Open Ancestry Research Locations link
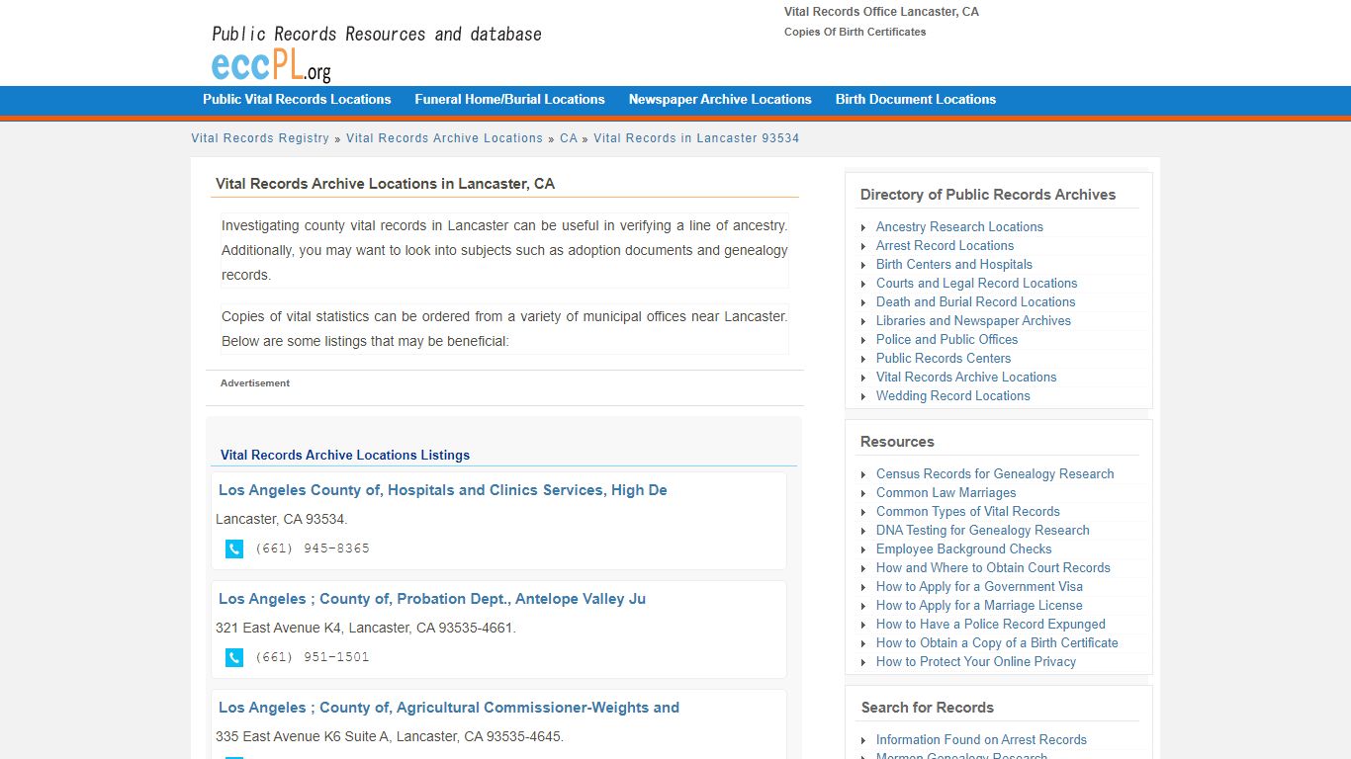1351x759 pixels. click(959, 226)
